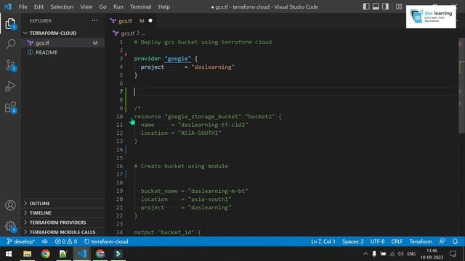Open README in the Explorer tree
Image resolution: width=465 pixels, height=261 pixels.
pos(63,52)
